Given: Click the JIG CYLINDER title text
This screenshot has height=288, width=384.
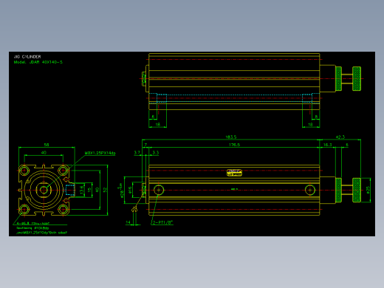Looking at the screenshot, I should pyautogui.click(x=27, y=57).
